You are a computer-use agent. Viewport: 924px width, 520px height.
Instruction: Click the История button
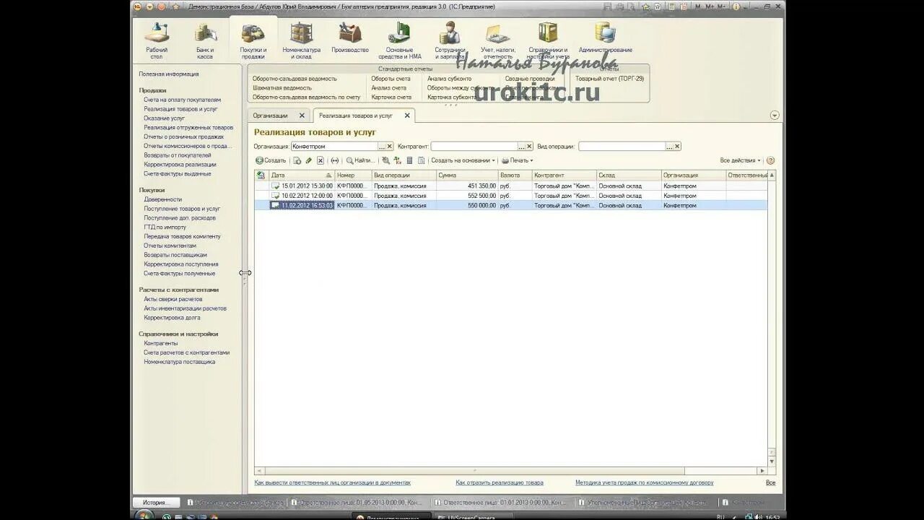coord(155,502)
